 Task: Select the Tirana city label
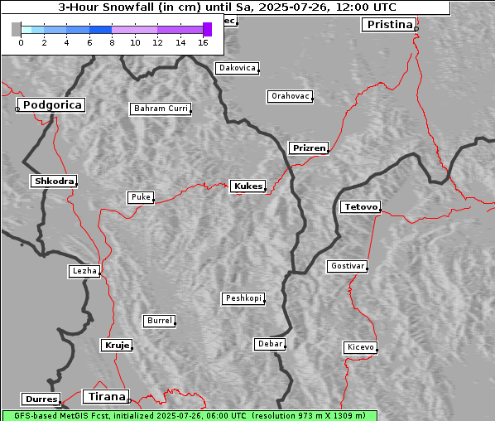[106, 397]
